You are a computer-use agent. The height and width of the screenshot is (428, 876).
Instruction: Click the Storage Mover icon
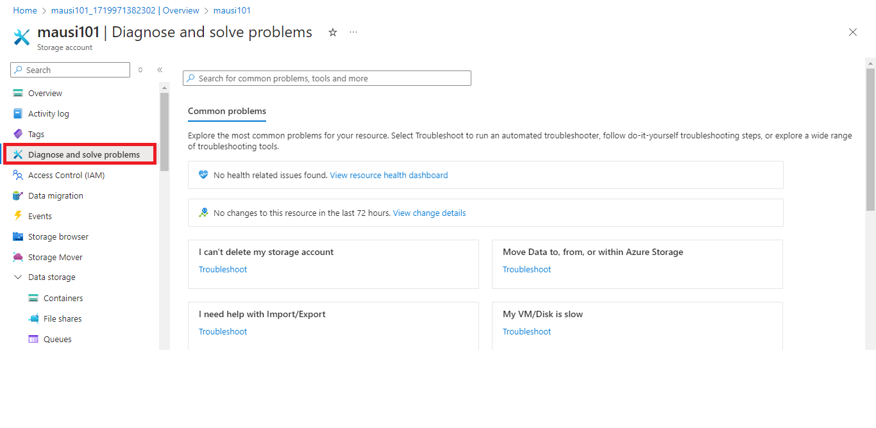pyautogui.click(x=18, y=257)
